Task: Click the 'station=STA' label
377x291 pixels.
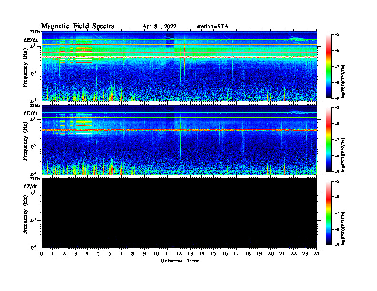Action: coord(213,27)
